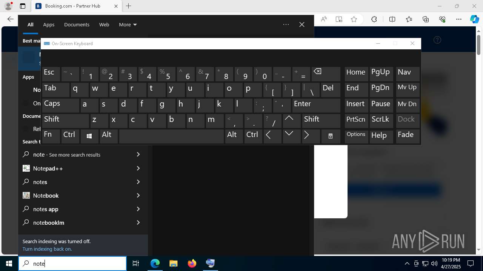Click in the taskbar search box
This screenshot has height=271, width=483.
point(72,263)
